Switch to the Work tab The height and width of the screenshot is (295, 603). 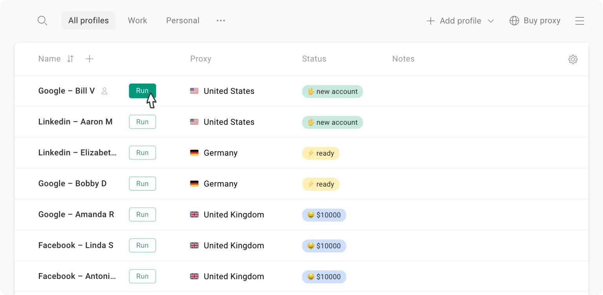coord(137,20)
